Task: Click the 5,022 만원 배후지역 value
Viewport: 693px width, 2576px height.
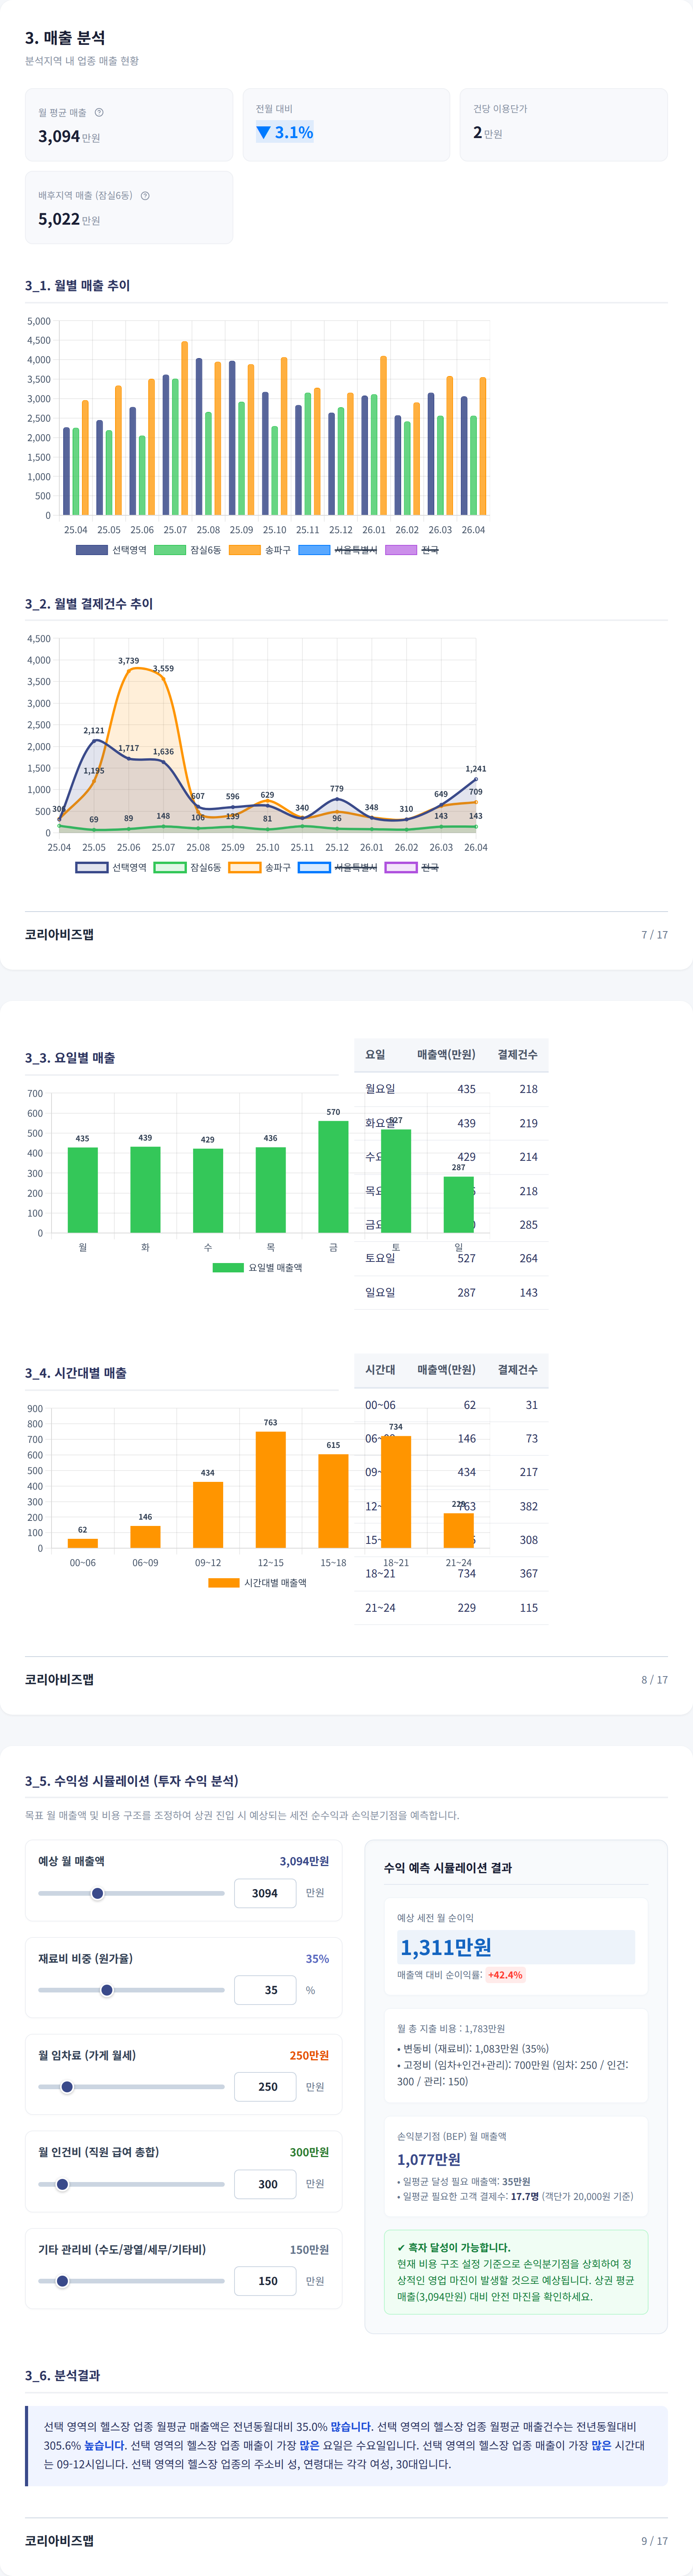Action: tap(69, 219)
